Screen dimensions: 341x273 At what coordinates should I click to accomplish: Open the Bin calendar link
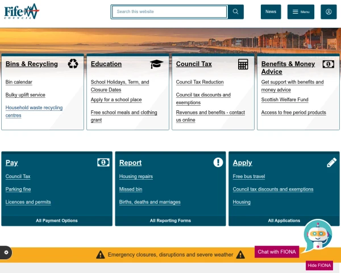(19, 82)
